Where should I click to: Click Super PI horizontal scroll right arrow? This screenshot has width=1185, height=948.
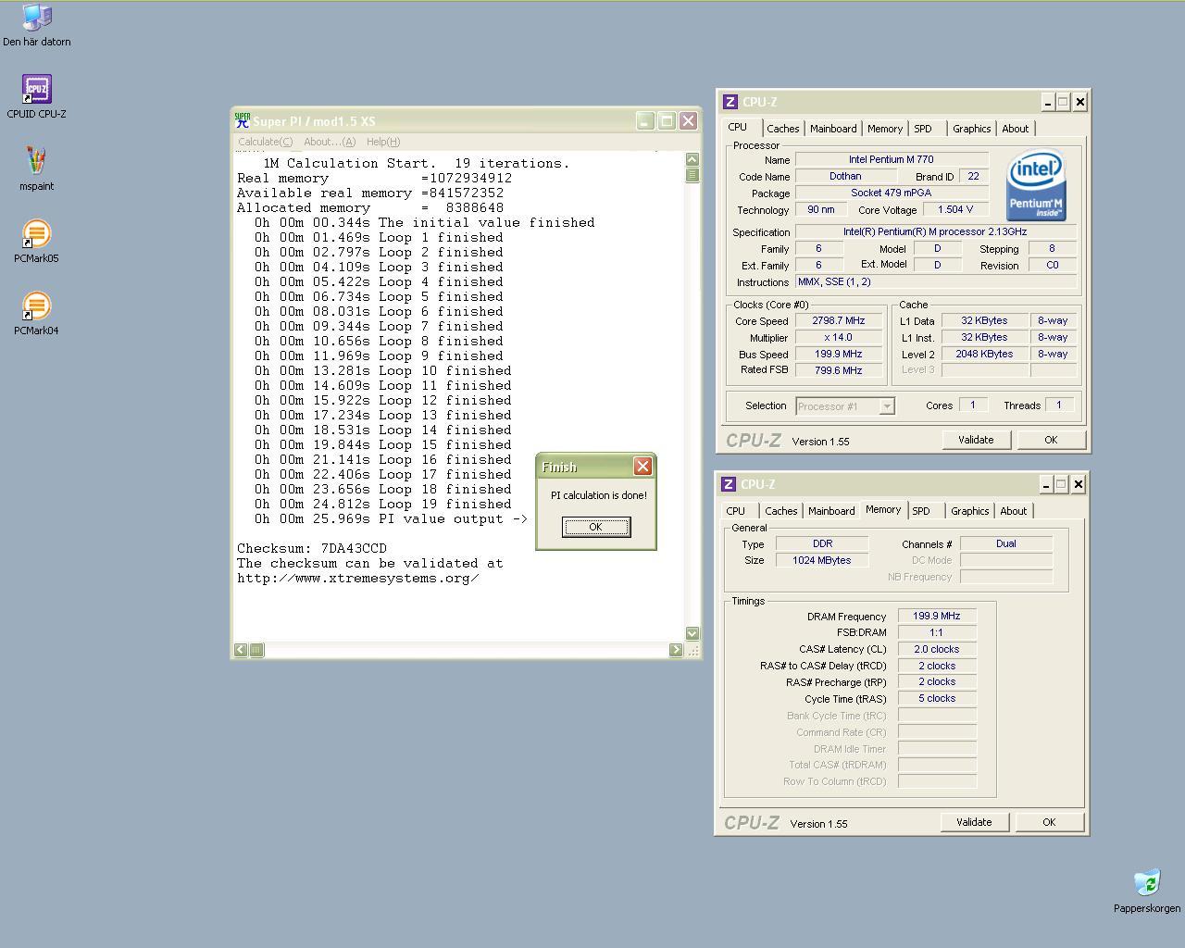[x=676, y=650]
